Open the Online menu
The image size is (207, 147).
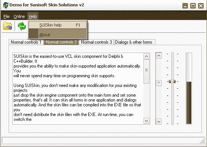19,17
